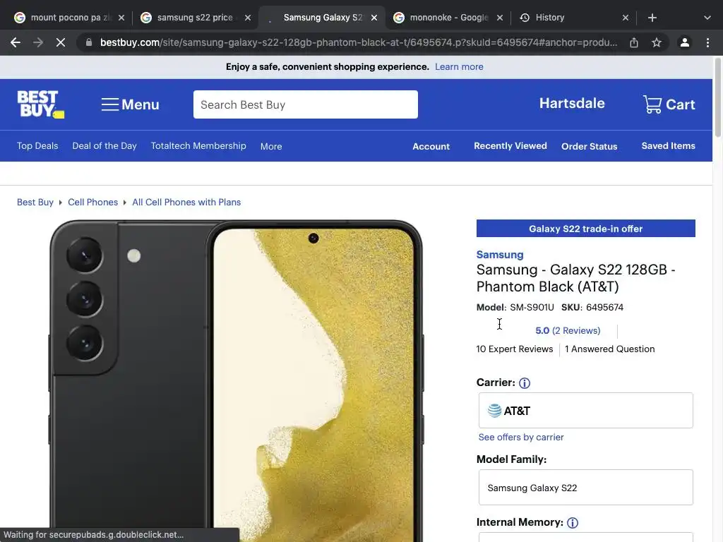Click the lock icon in address bar
The image size is (723, 542).
89,42
